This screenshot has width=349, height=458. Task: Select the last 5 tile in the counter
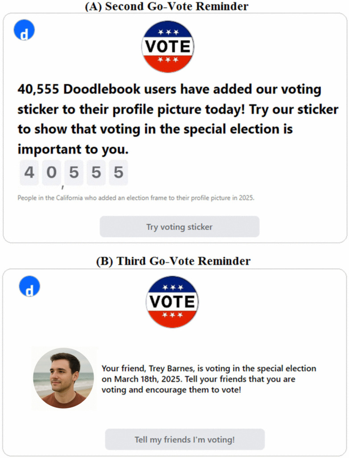pos(119,172)
